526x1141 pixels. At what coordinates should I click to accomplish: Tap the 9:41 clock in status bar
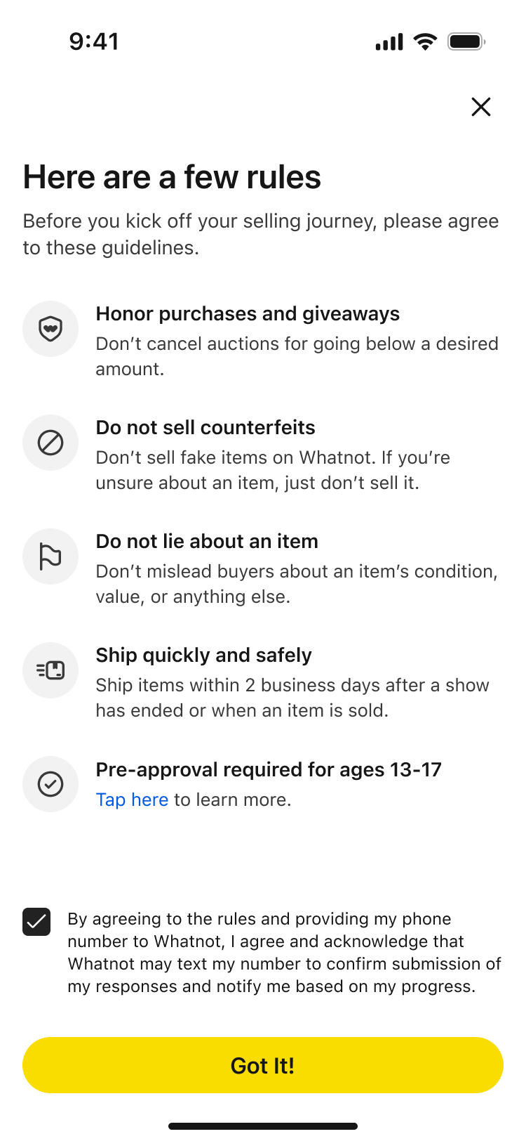pos(94,41)
